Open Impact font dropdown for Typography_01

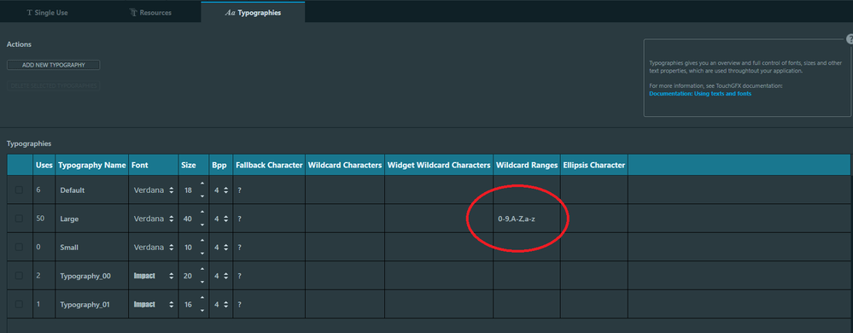[154, 306]
